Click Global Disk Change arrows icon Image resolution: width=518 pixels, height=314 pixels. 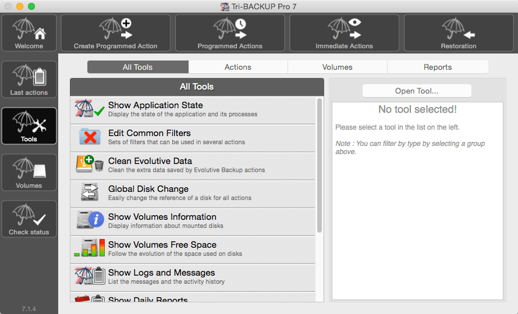[90, 192]
